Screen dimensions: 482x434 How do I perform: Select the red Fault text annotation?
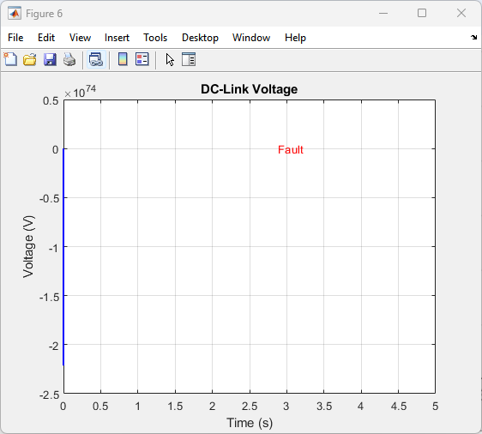pos(291,150)
